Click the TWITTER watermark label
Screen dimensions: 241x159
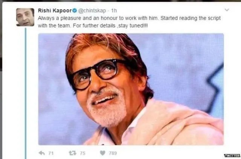click(232, 156)
